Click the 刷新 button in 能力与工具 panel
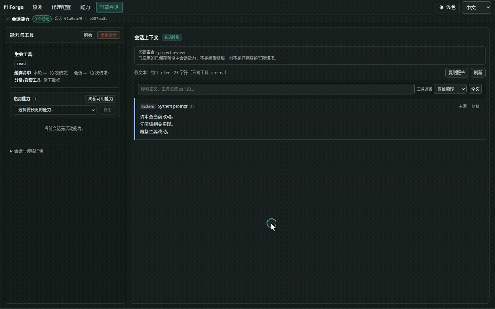495x309 pixels. (88, 35)
